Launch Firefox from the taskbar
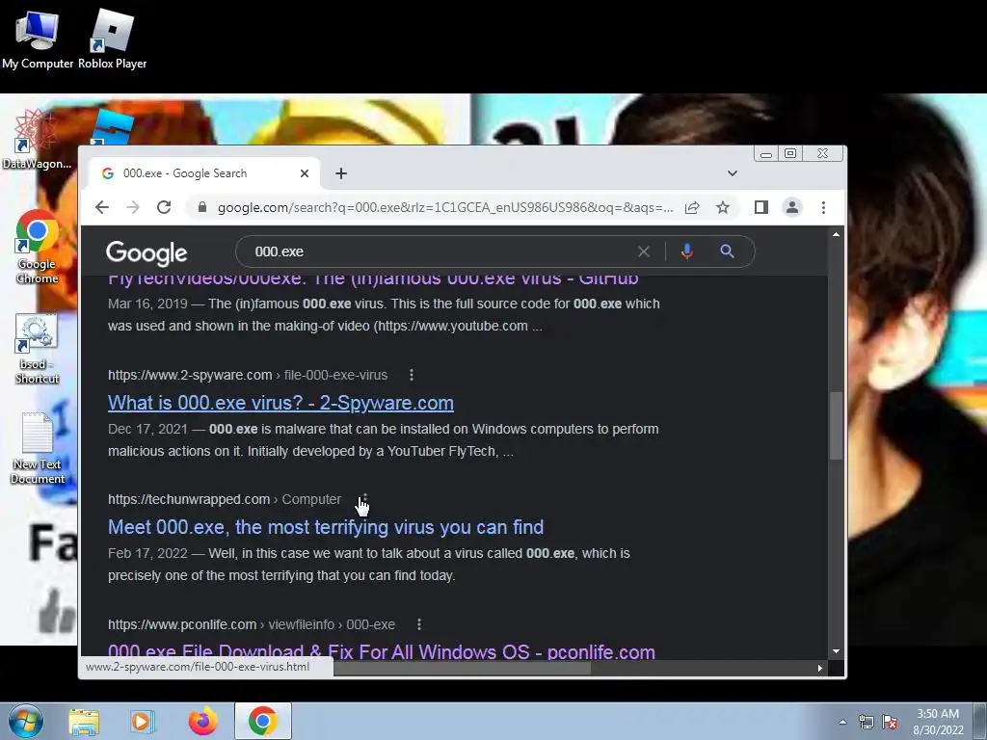Screen dimensions: 987x740 [x=202, y=722]
